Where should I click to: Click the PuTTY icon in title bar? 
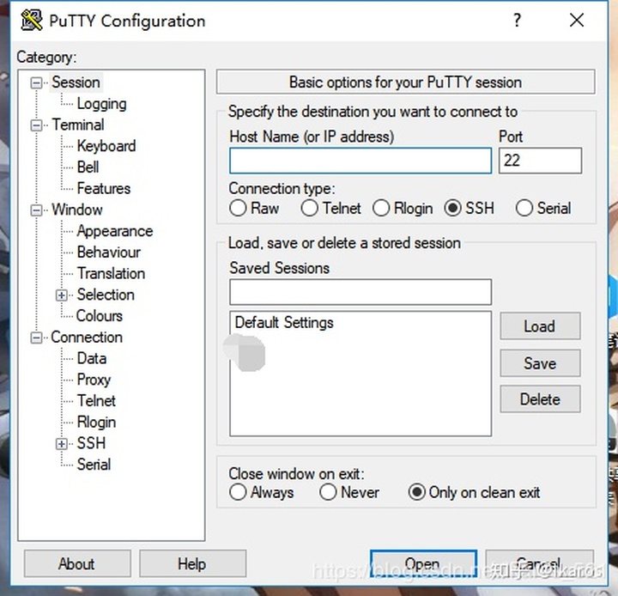click(32, 20)
